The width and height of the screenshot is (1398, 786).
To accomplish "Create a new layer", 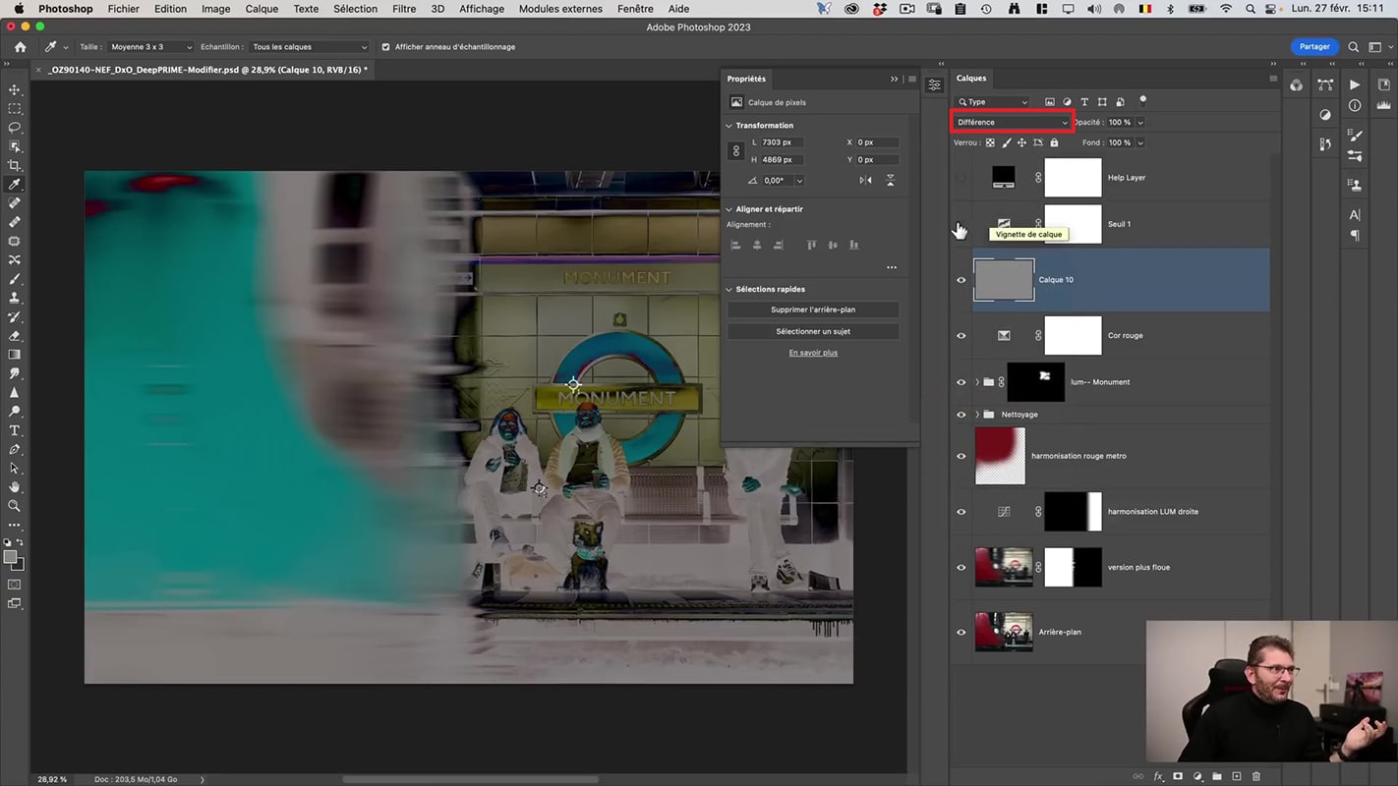I will click(1237, 776).
